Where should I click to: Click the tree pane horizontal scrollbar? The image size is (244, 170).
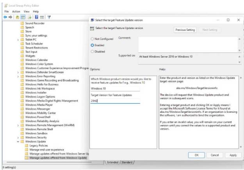[49, 162]
